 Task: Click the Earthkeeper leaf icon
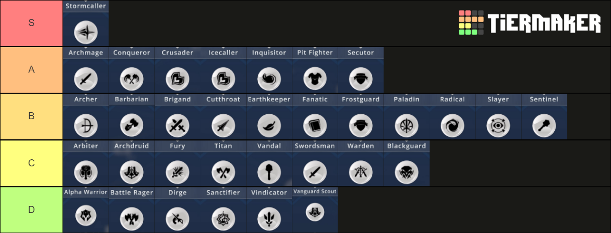pyautogui.click(x=269, y=125)
